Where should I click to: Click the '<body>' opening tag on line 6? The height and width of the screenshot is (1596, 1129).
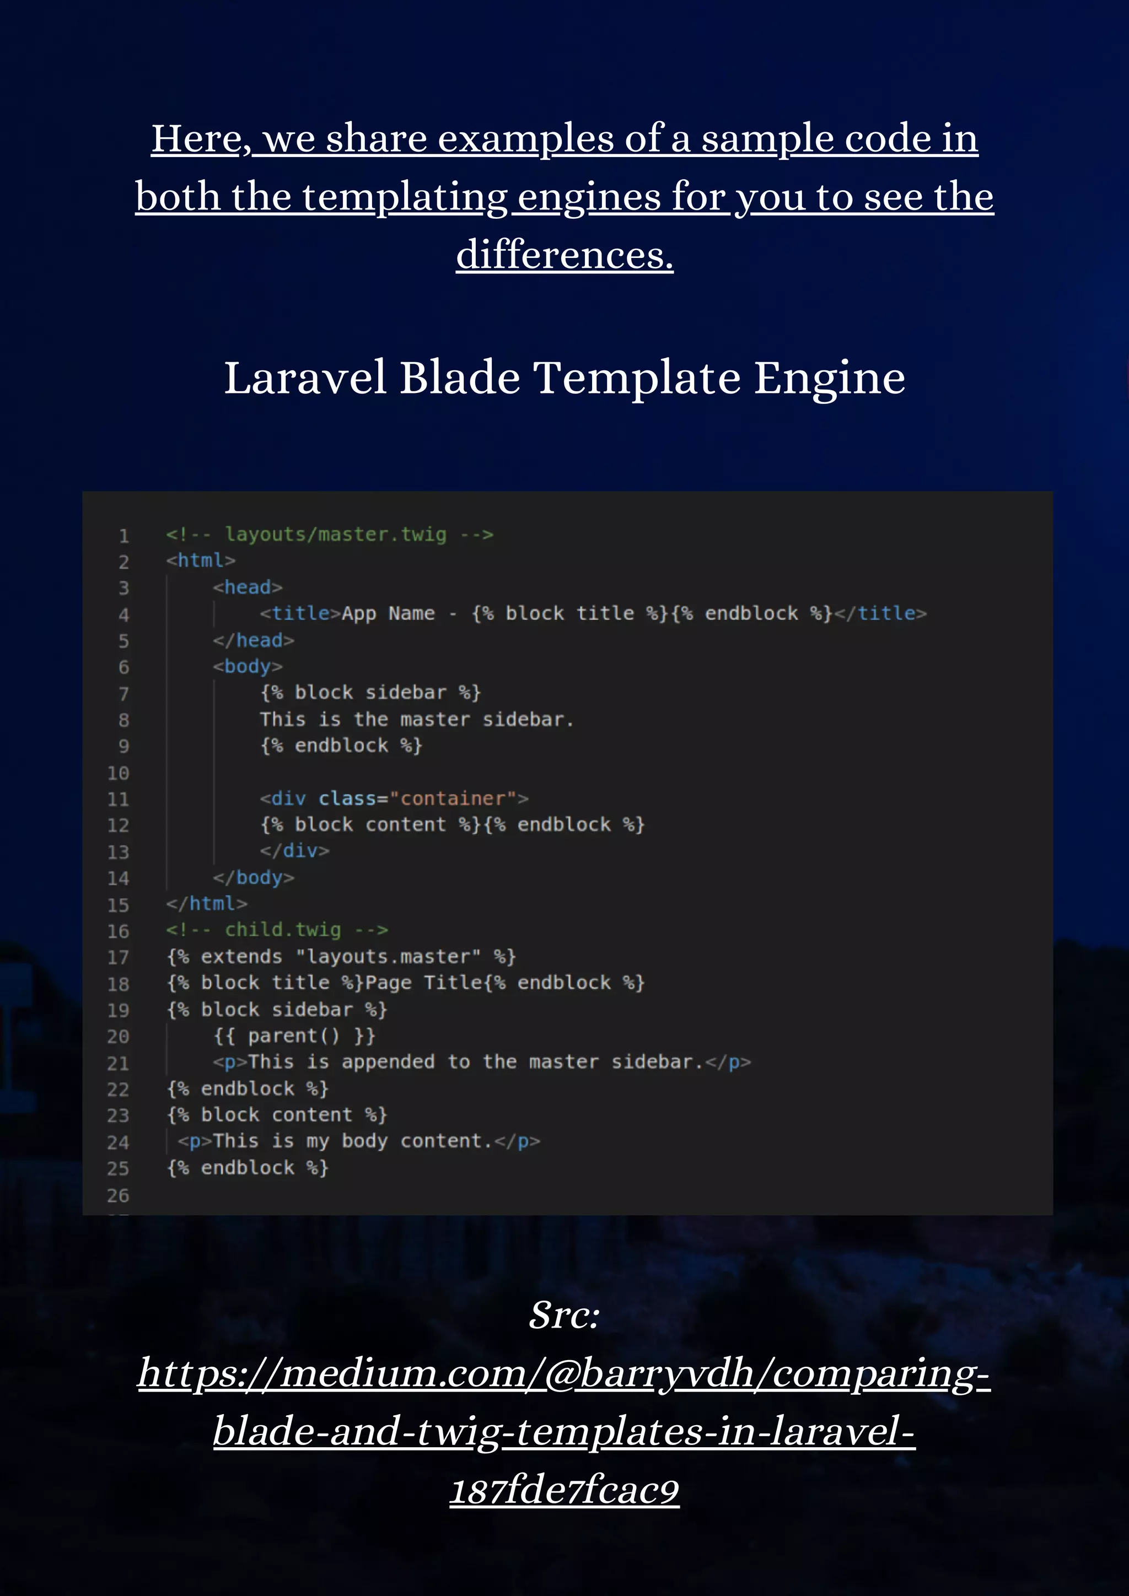click(248, 667)
